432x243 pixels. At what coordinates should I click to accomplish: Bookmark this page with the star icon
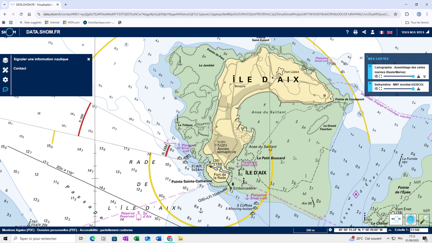coord(396,14)
